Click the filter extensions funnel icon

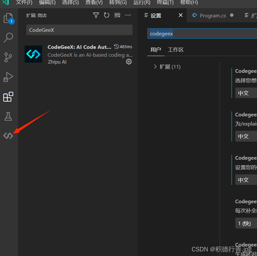tap(96, 15)
